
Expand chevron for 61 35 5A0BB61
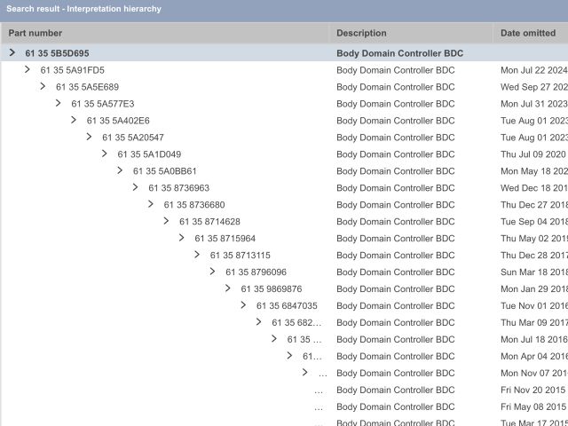point(120,171)
